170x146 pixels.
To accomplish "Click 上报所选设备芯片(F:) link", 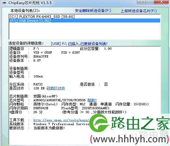I will pos(138,11).
